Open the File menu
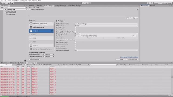The width and height of the screenshot is (173, 97). click(x=2, y=1)
